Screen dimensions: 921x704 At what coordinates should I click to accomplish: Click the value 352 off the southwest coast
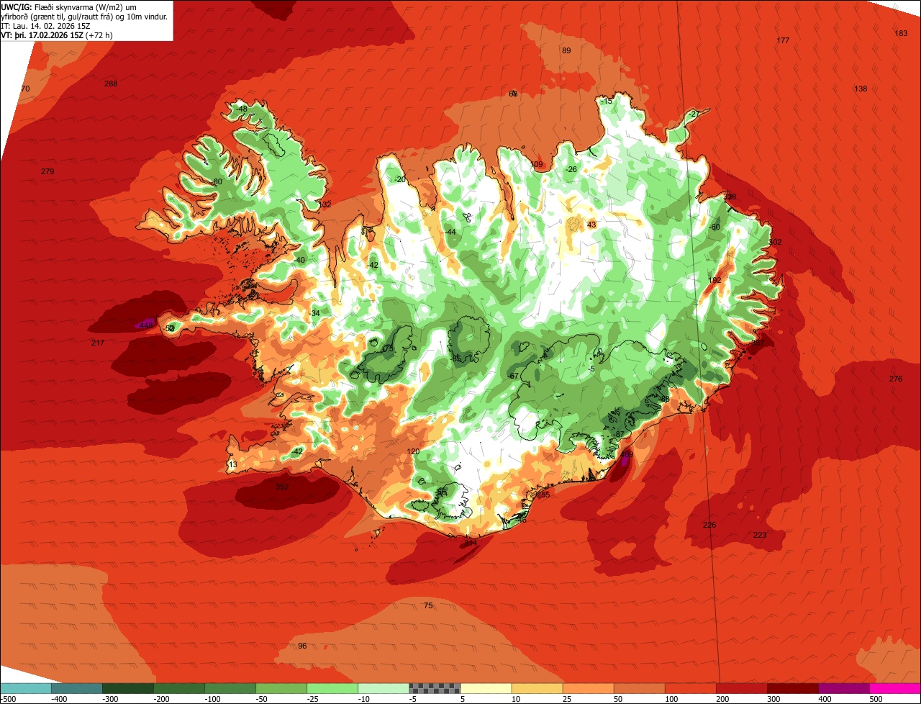[282, 487]
